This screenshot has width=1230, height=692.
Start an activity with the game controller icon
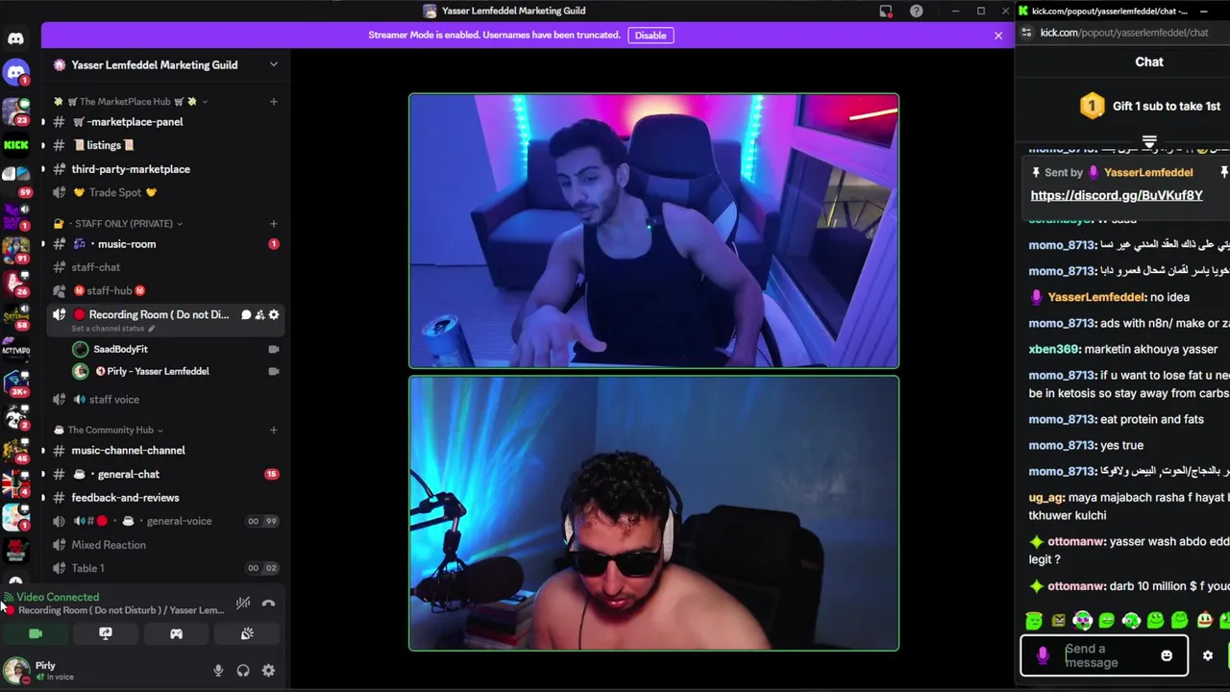pyautogui.click(x=176, y=634)
